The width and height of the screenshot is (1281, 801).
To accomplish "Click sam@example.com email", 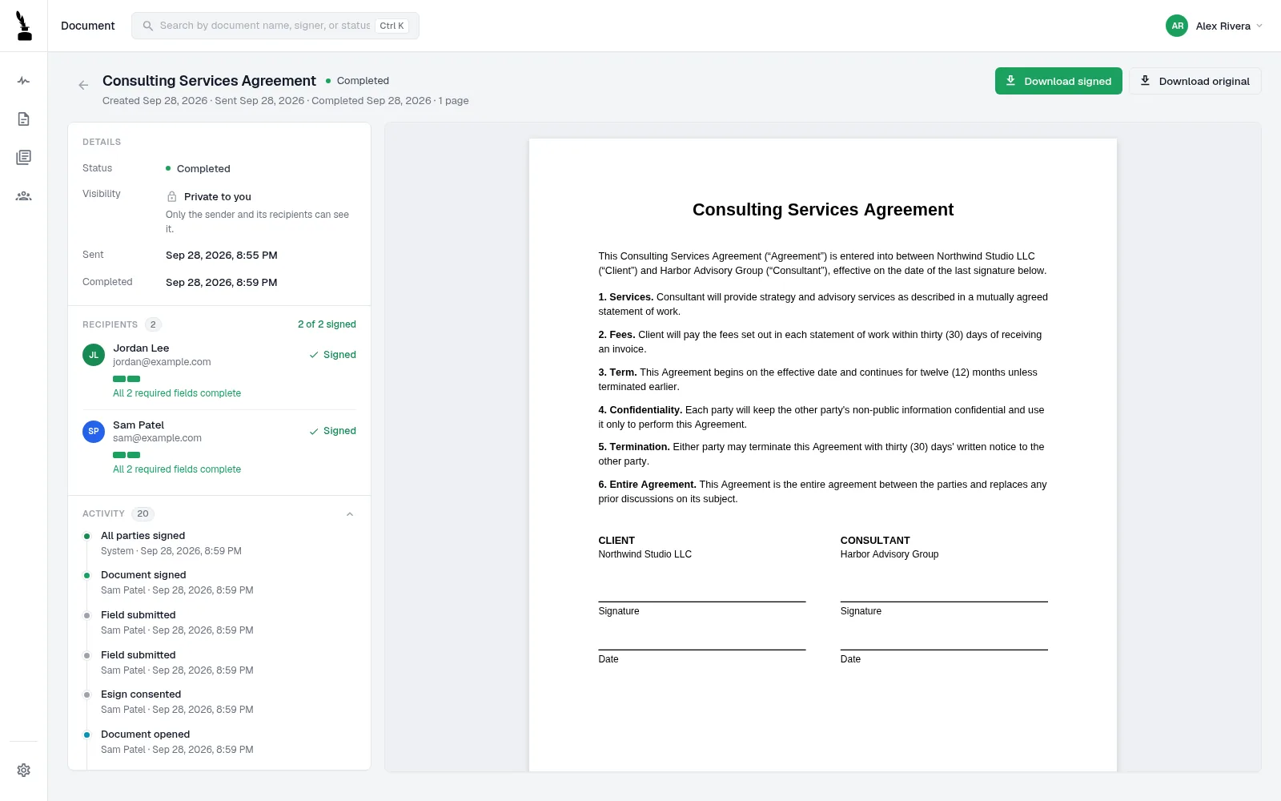I will 157,438.
